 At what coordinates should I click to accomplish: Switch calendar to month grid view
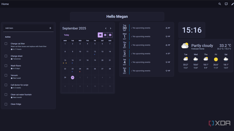tap(100, 35)
